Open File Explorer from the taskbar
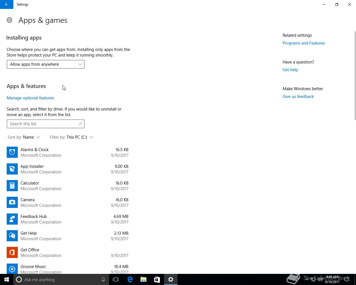Screen dimensions: 356x285 pos(144,279)
